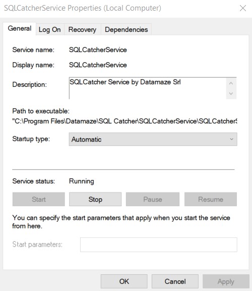Close the SQLCatcherService Properties window
This screenshot has height=291, width=252.
[x=243, y=8]
